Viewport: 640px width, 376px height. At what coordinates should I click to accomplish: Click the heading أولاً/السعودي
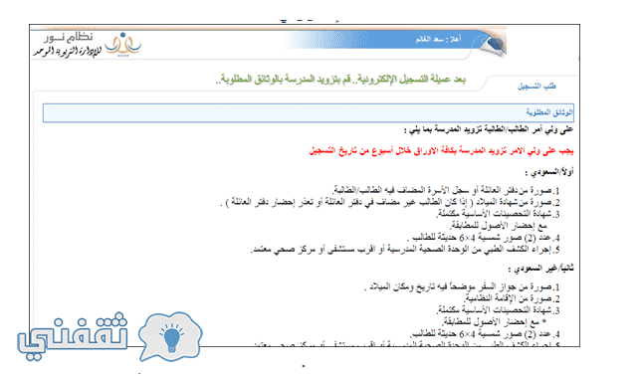point(549,172)
